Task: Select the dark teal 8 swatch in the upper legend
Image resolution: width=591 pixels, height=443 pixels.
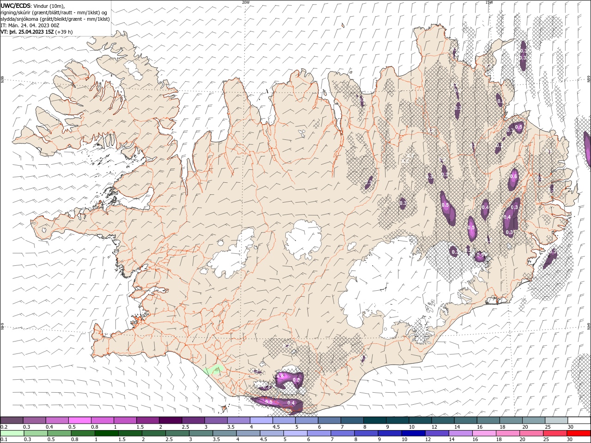Action: click(x=375, y=420)
